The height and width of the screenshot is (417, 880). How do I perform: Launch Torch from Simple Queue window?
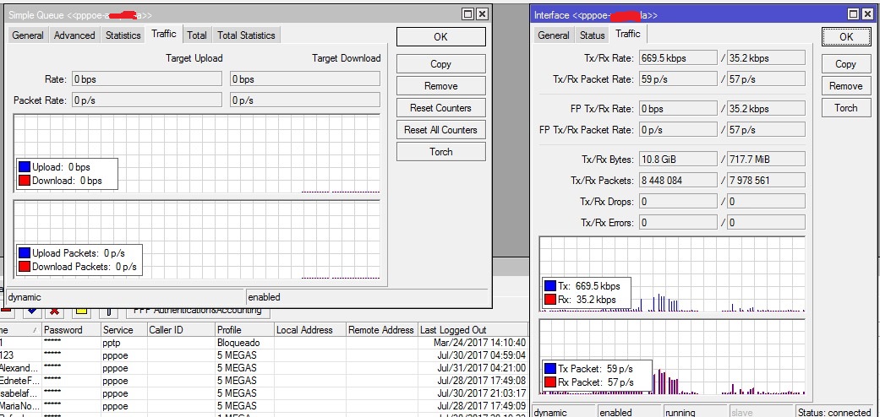click(x=441, y=151)
